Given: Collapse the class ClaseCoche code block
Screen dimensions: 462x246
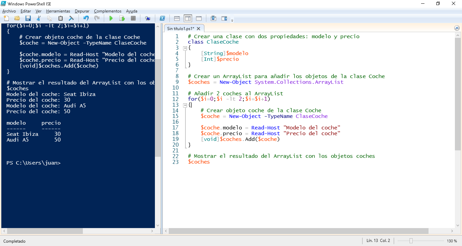Looking at the screenshot, I should click(185, 48).
